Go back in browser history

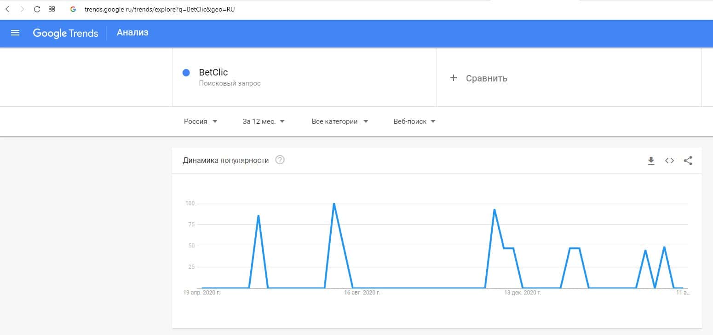click(7, 9)
